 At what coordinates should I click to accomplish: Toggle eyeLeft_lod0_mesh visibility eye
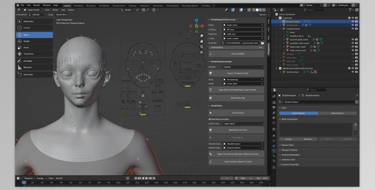(x=352, y=40)
